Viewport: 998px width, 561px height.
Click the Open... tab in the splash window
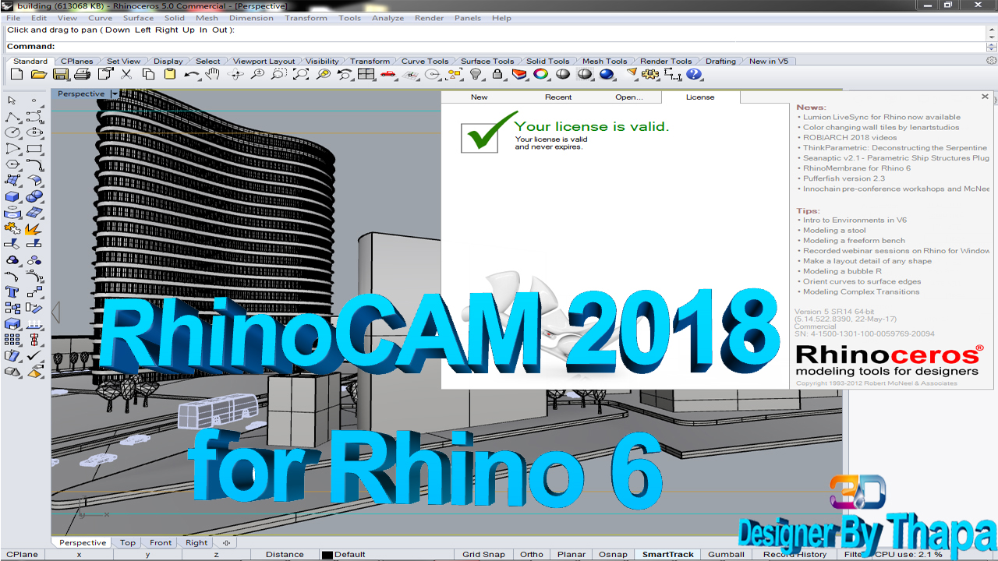pos(629,97)
